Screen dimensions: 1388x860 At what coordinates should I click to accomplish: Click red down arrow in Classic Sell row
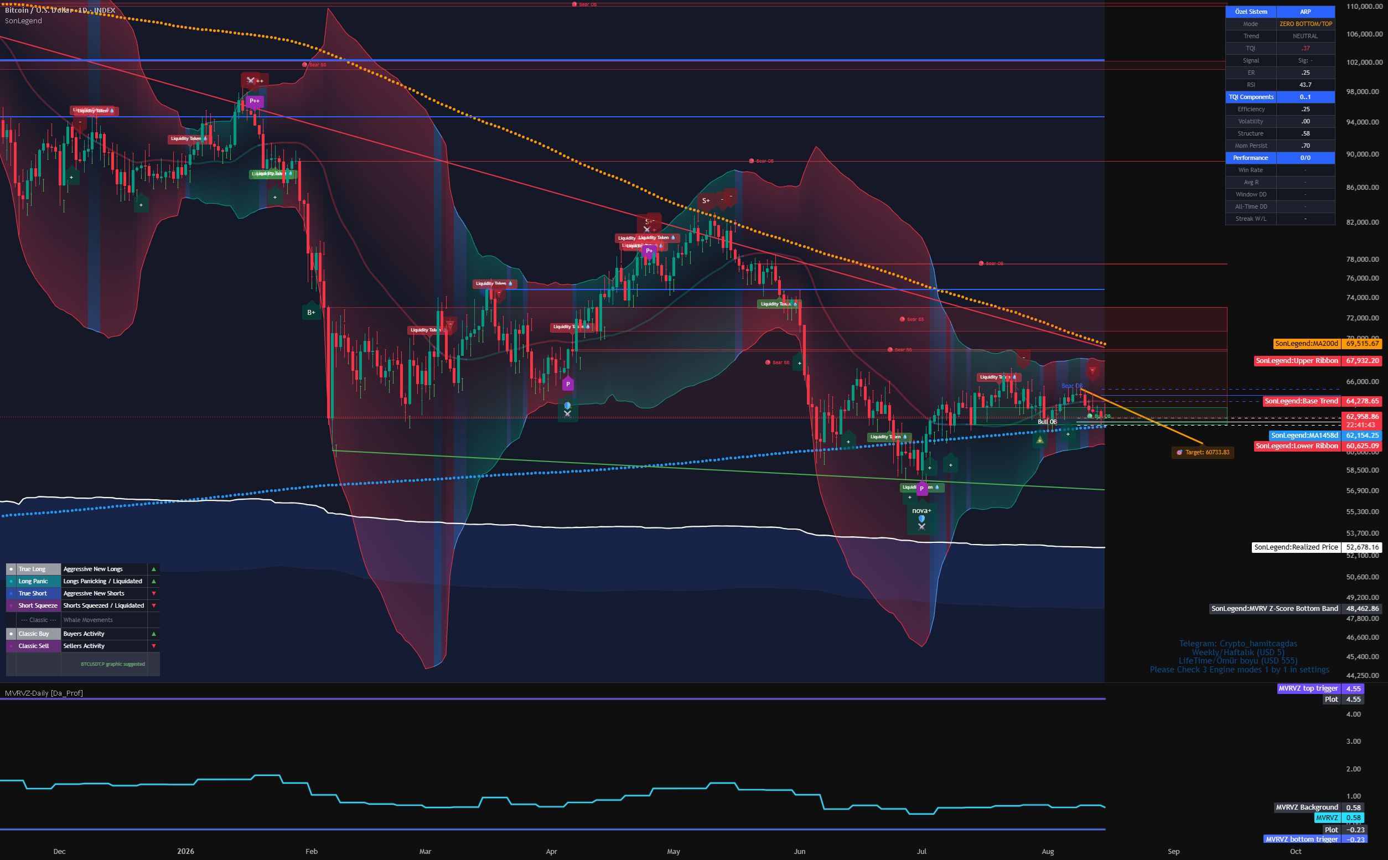[153, 646]
